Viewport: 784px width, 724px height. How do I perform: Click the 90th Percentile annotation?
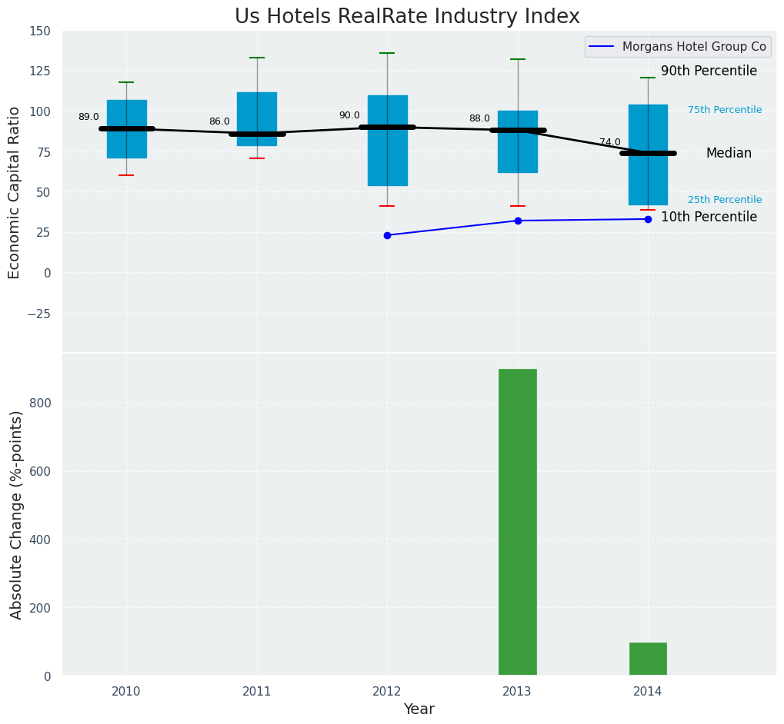pyautogui.click(x=709, y=71)
